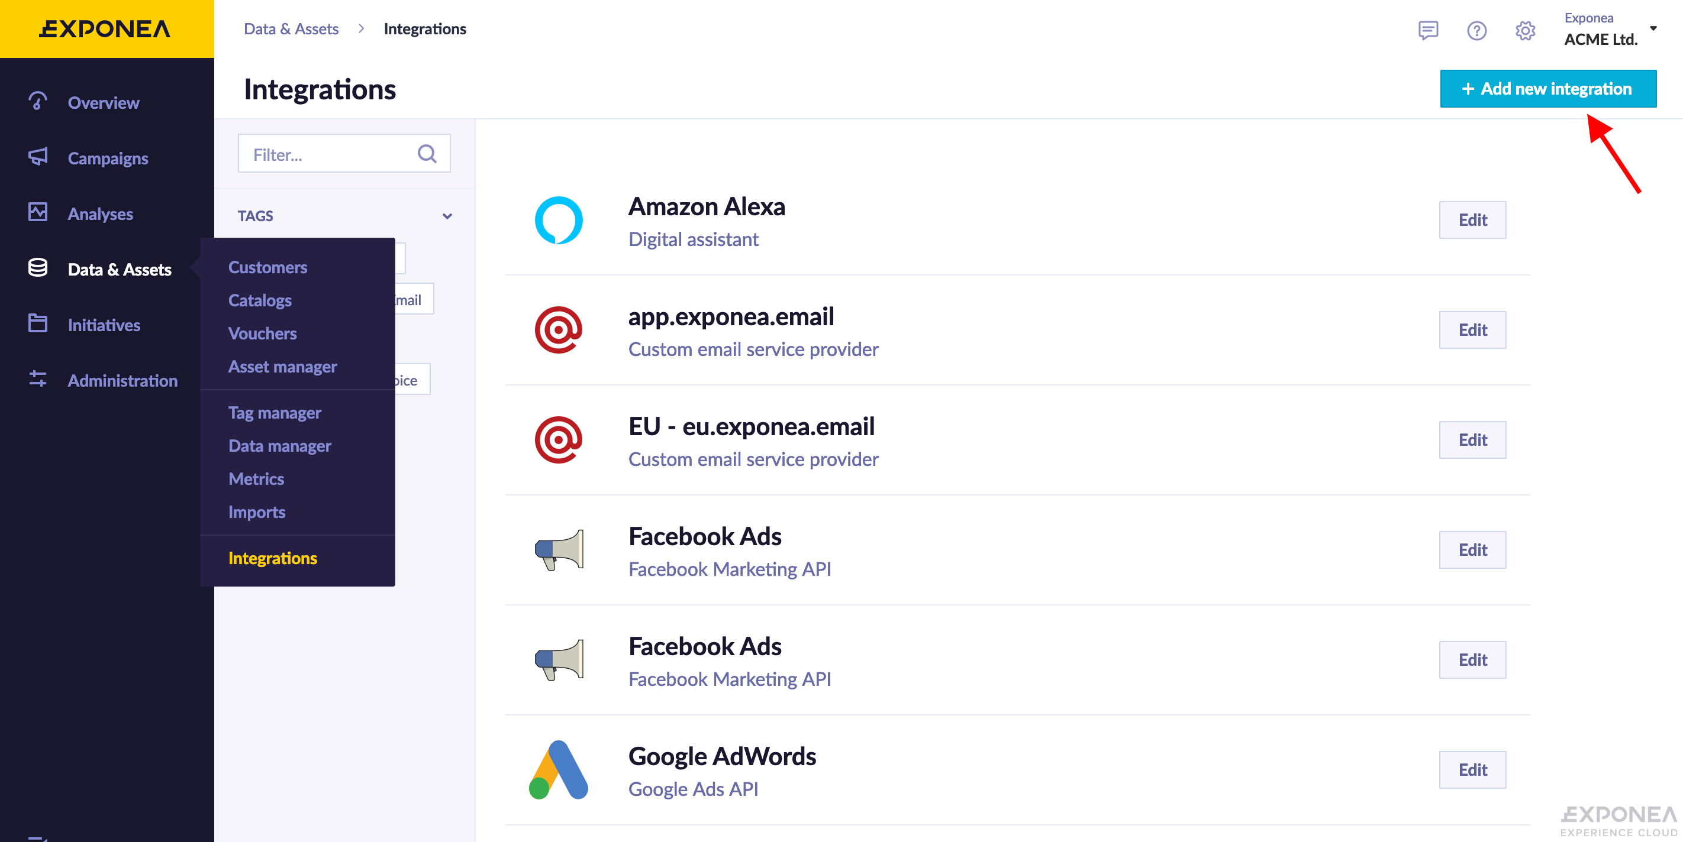Open Imports from the submenu
Viewport: 1683px width, 842px height.
[256, 511]
